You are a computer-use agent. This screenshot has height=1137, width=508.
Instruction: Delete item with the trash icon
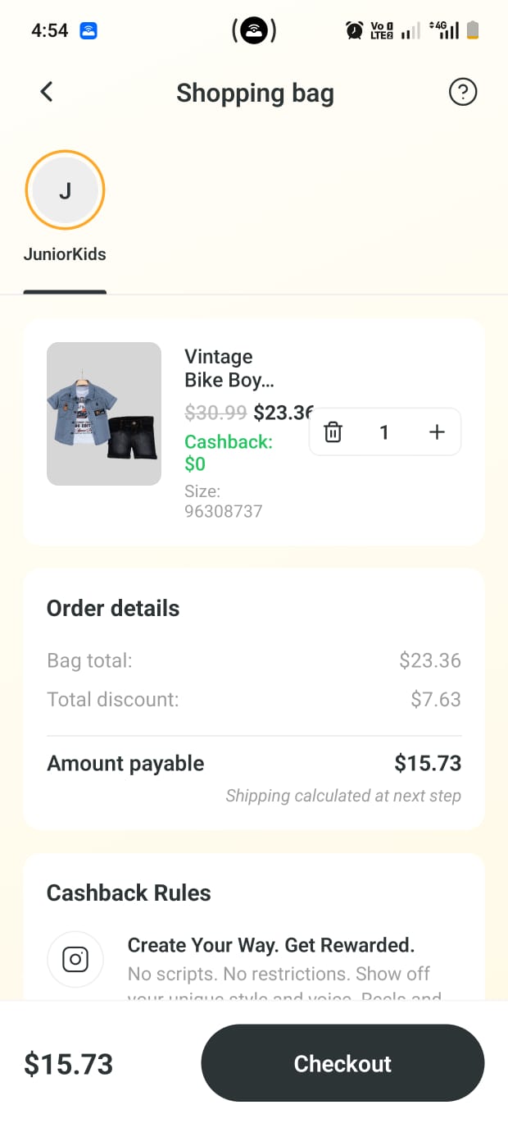point(333,432)
